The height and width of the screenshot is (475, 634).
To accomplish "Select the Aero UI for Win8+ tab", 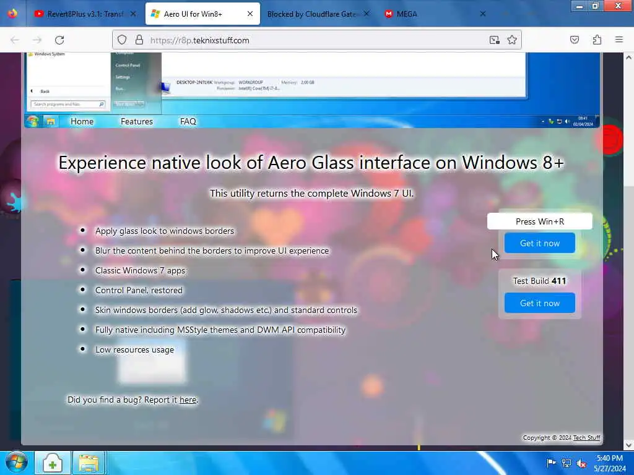I will 202,14.
